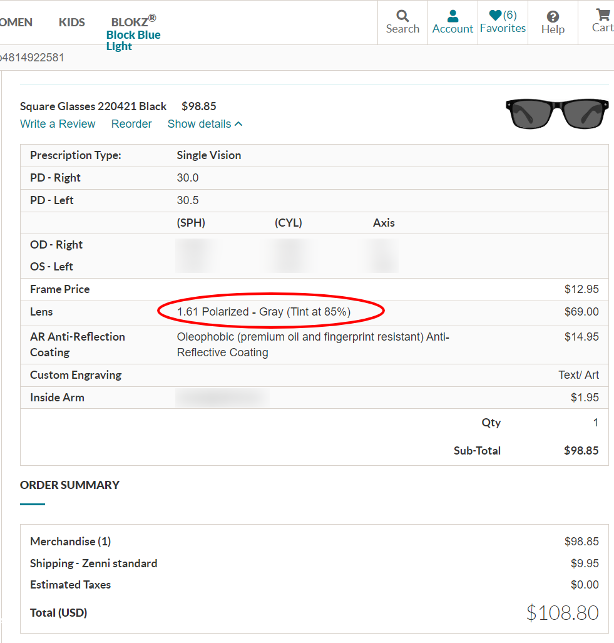Click the Square Glasses 220421 Black title
This screenshot has width=614, height=643.
point(93,106)
